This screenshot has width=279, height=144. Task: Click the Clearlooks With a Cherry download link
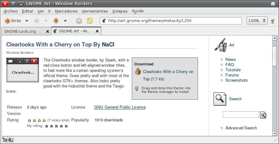point(168,76)
